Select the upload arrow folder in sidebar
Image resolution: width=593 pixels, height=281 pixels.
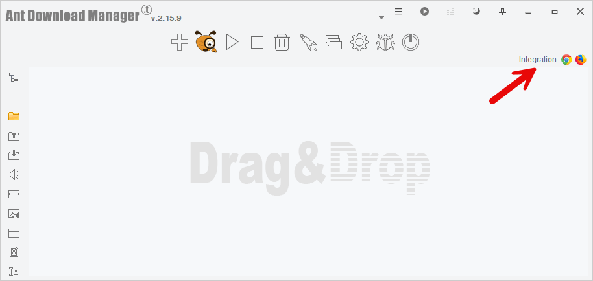click(14, 136)
